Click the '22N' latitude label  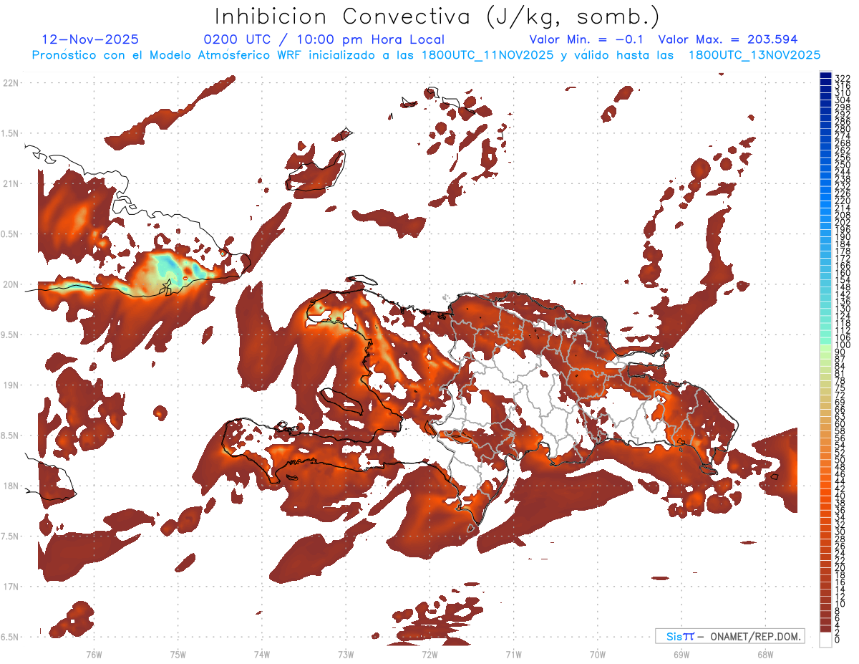point(11,82)
